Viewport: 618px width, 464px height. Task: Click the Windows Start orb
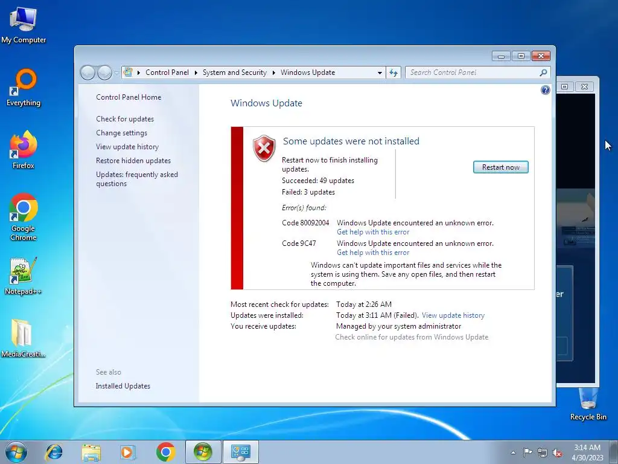pos(16,452)
